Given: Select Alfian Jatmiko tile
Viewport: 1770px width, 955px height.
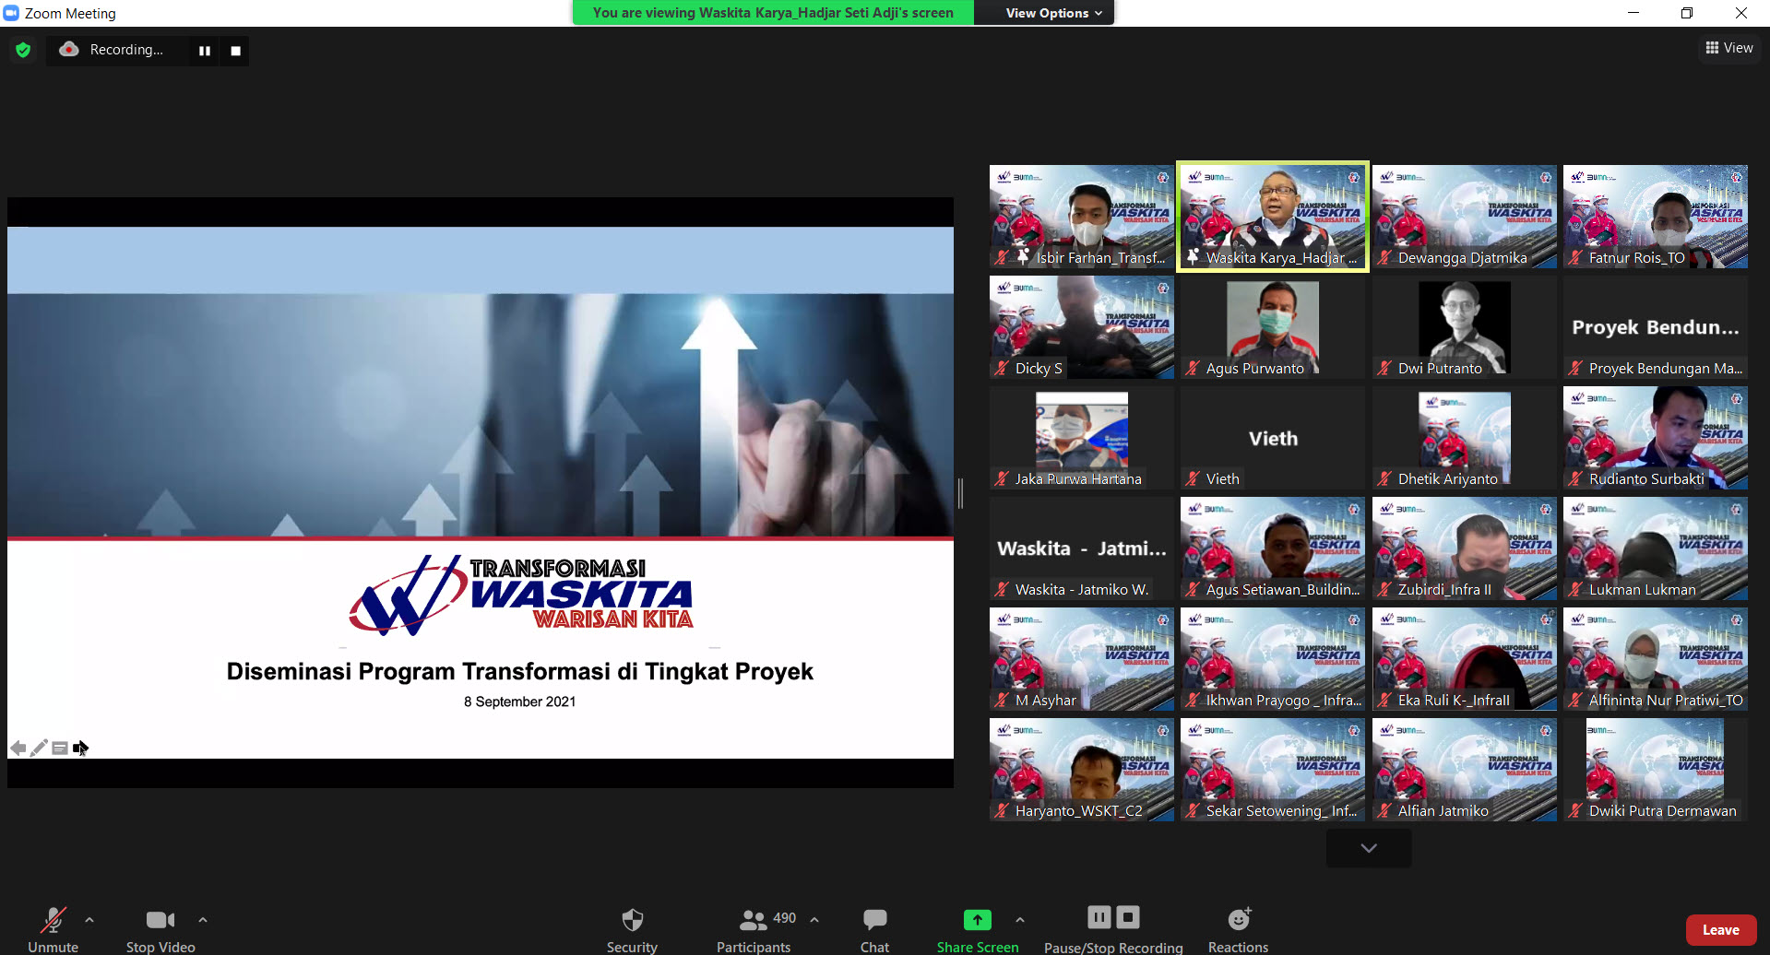Looking at the screenshot, I should click(1465, 770).
